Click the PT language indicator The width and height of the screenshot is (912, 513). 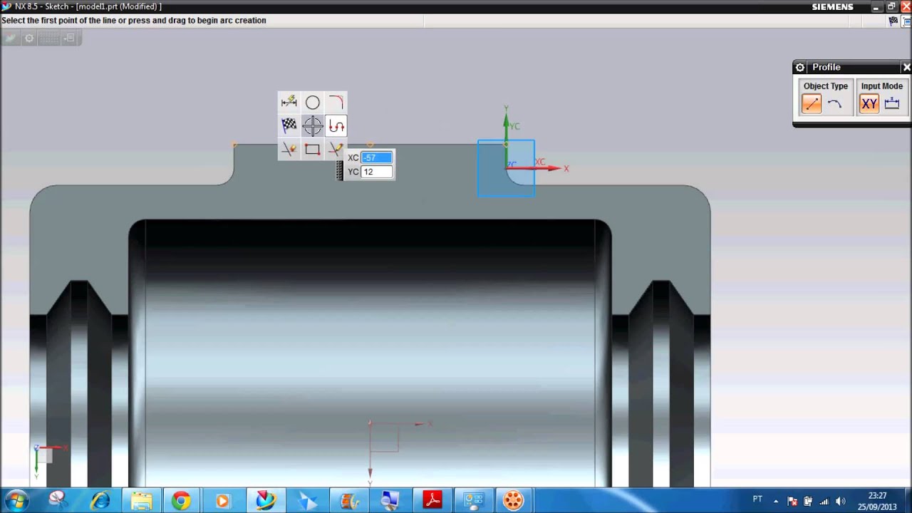tap(757, 499)
